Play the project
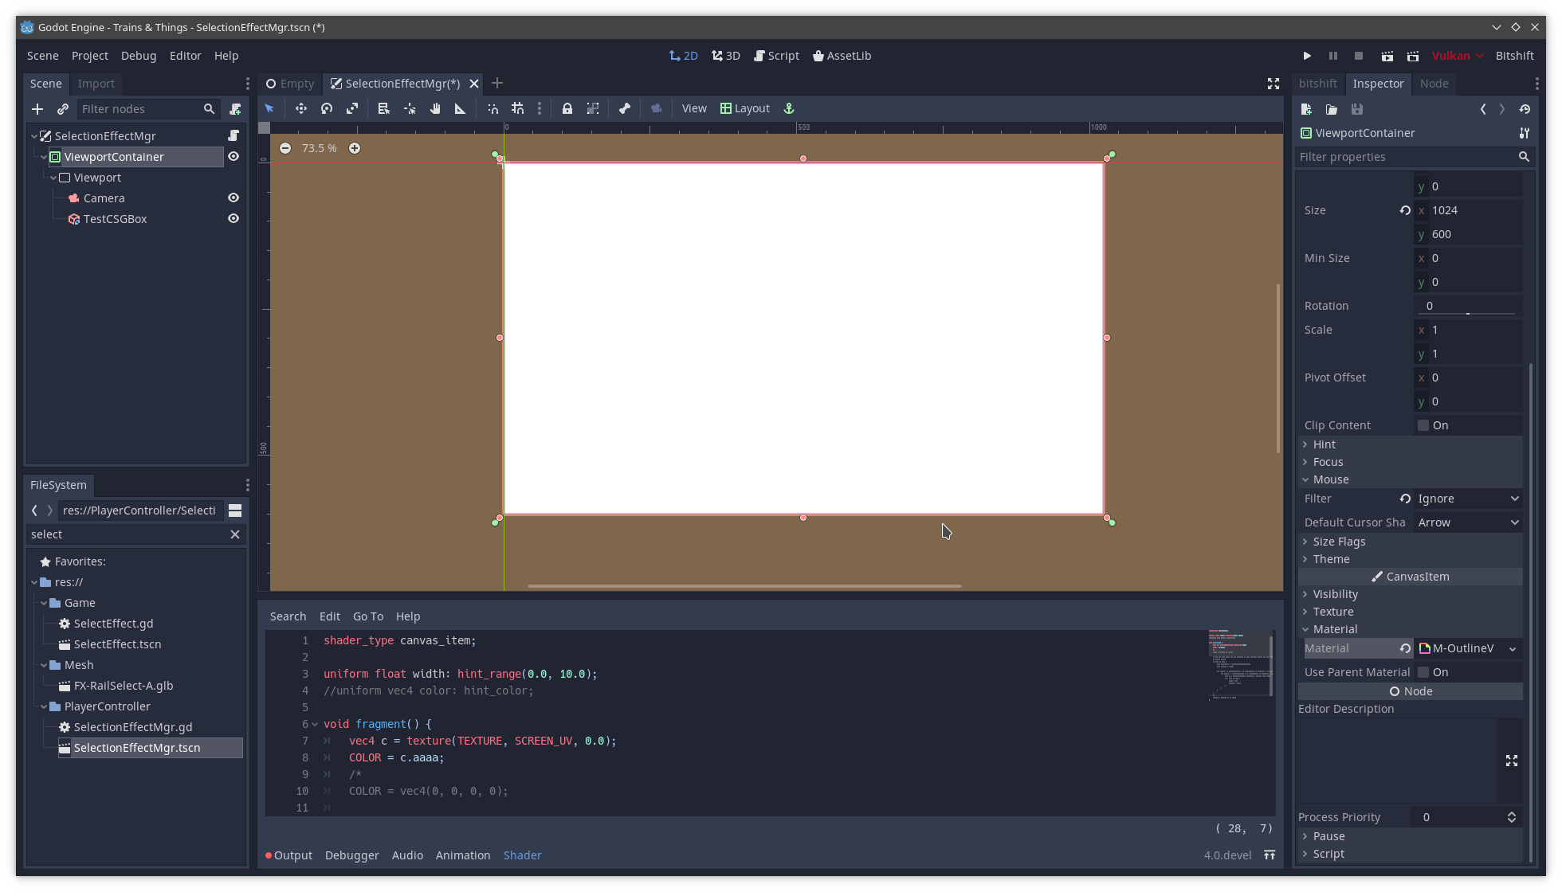The height and width of the screenshot is (892, 1562). click(x=1307, y=56)
